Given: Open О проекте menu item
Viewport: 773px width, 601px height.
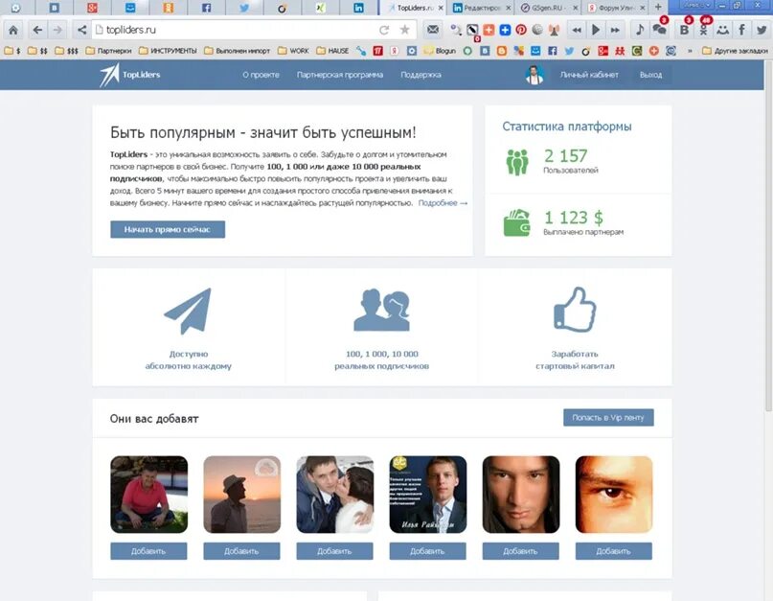Looking at the screenshot, I should pyautogui.click(x=261, y=75).
